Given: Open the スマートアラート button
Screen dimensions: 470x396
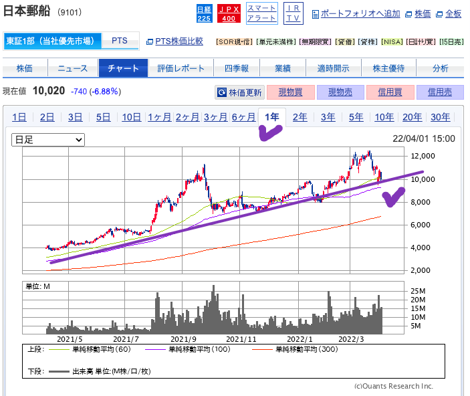Looking at the screenshot, I should (261, 13).
